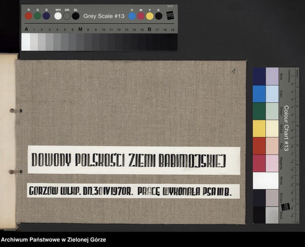
Task: Select the light lilac Blue tint patch
Action: 272,76
